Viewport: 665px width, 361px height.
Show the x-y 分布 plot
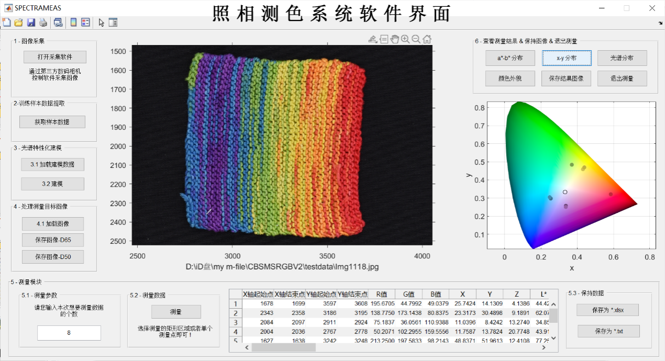(x=566, y=58)
